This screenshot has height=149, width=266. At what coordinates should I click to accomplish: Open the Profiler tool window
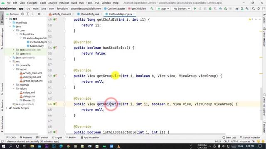pyautogui.click(x=71, y=137)
